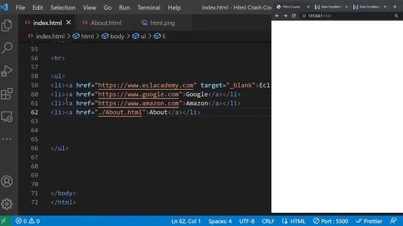Image resolution: width=403 pixels, height=226 pixels.
Task: Click the closing </body> tag
Action: pos(63,193)
